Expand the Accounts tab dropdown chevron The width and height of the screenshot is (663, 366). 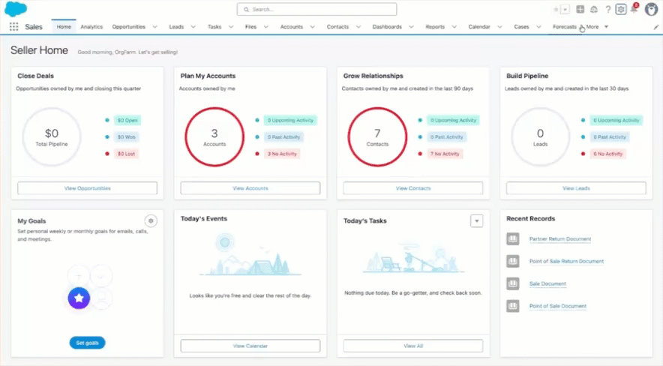313,27
